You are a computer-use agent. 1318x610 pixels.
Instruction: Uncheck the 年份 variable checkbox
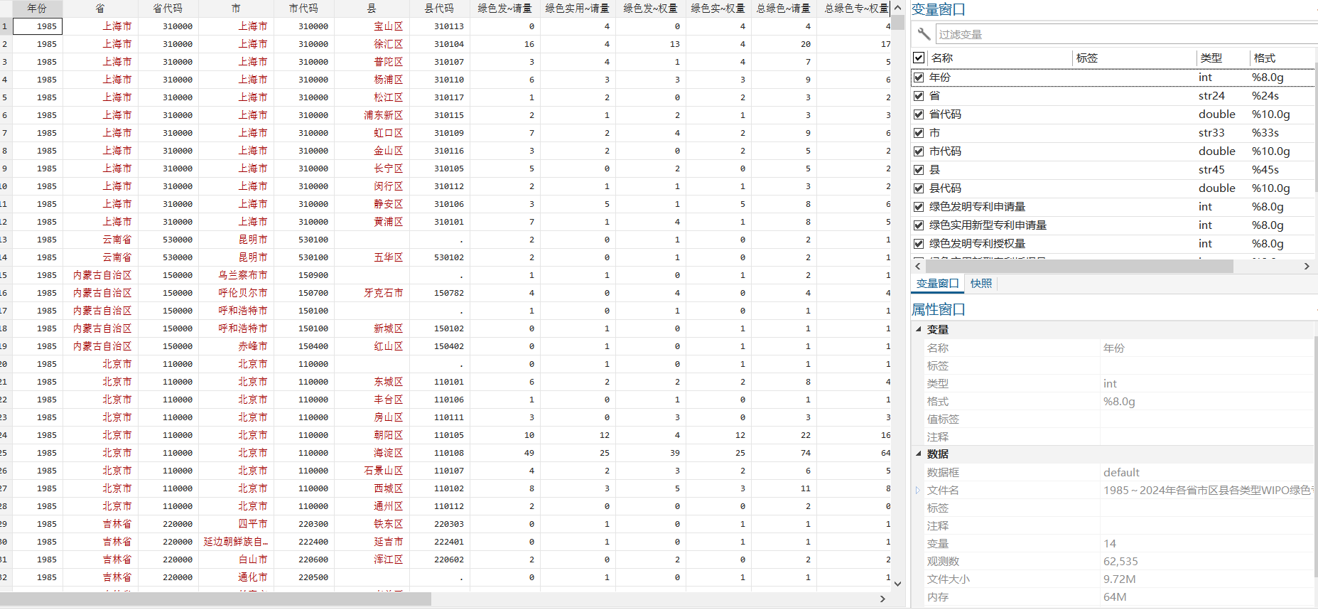[x=919, y=77]
